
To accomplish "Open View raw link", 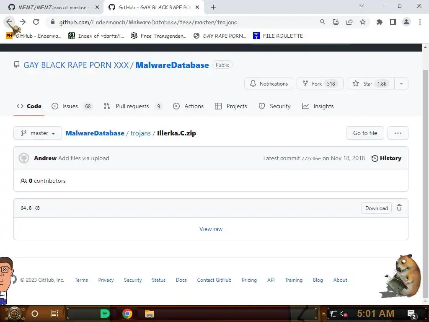I will tap(211, 229).
